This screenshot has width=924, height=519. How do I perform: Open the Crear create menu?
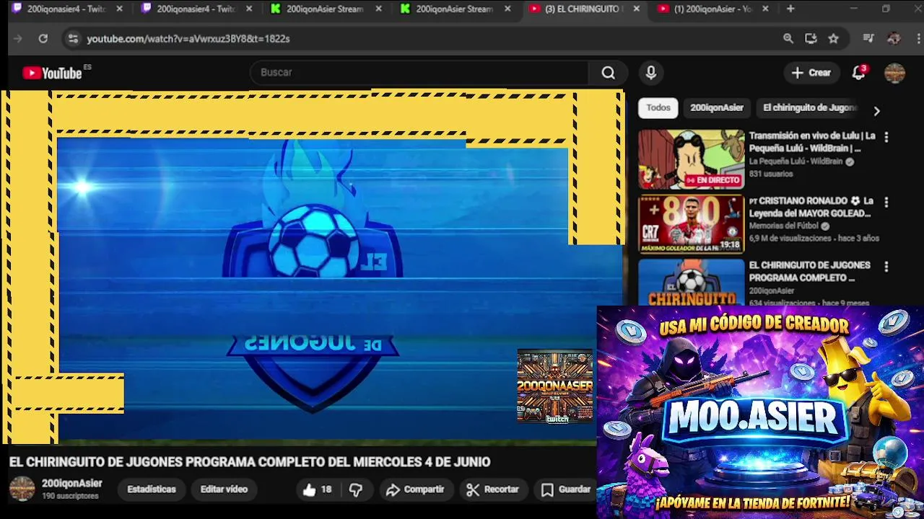pyautogui.click(x=811, y=73)
